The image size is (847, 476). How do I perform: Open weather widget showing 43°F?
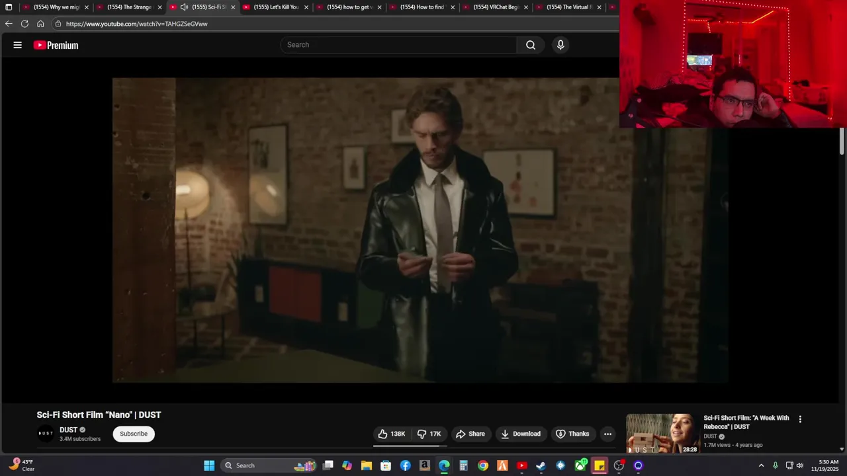[22, 465]
